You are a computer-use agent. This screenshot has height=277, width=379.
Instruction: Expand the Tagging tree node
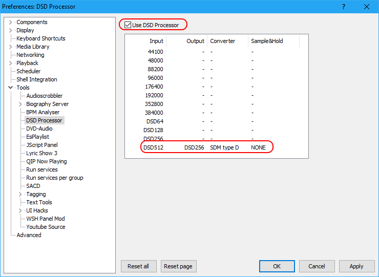[20, 194]
